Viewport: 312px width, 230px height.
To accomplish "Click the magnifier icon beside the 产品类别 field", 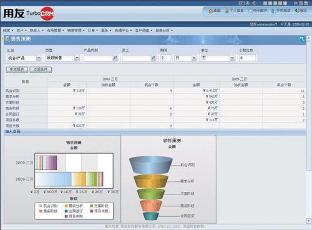I will click(x=115, y=58).
